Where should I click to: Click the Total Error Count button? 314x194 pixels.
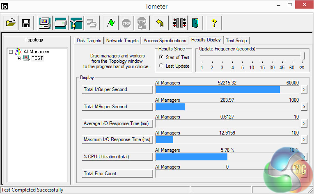pyautogui.click(x=117, y=173)
